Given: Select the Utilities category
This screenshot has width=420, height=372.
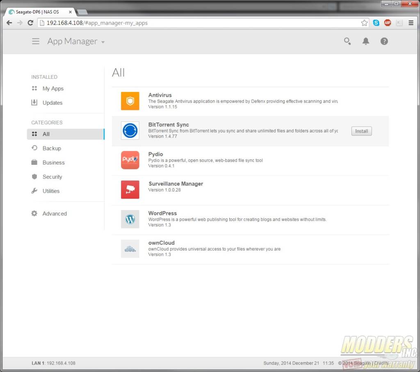Looking at the screenshot, I should [x=51, y=191].
